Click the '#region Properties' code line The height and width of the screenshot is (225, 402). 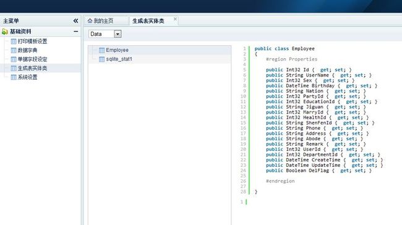coord(291,59)
